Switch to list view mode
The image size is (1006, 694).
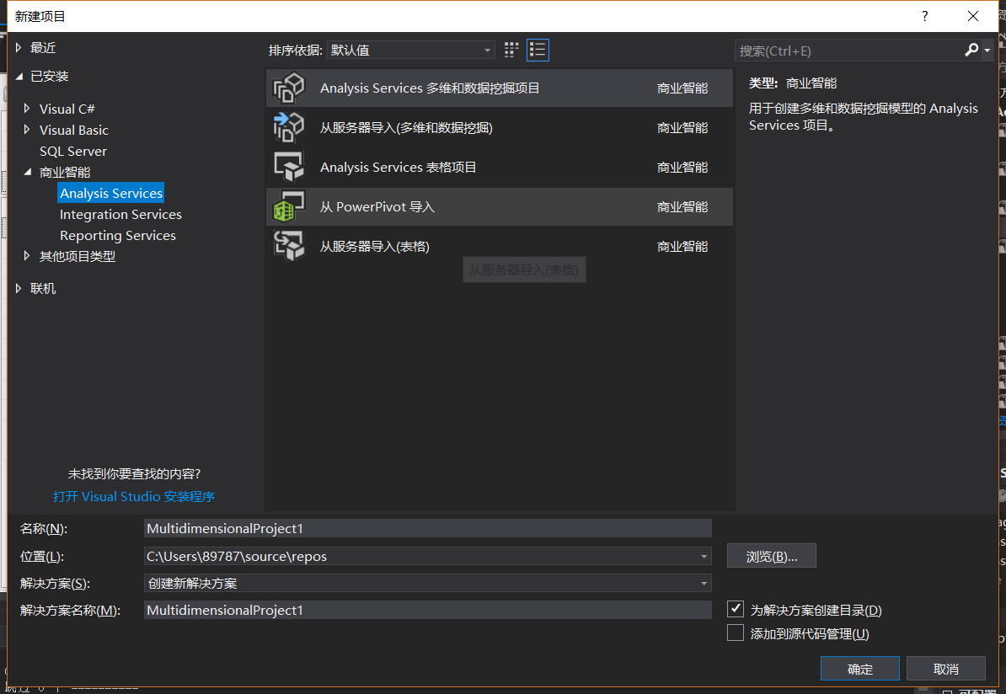coord(538,50)
